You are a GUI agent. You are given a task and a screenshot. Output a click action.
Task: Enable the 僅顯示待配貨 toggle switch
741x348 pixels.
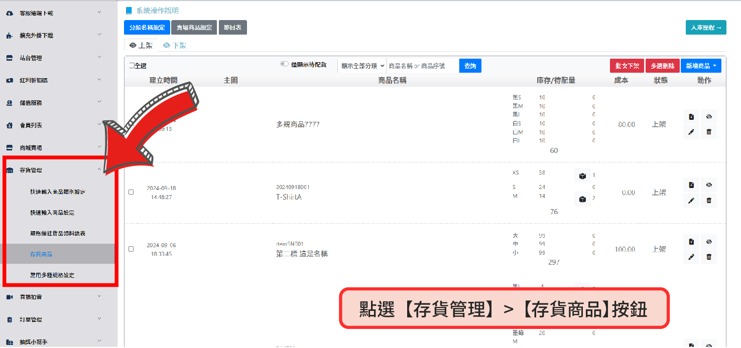click(285, 64)
